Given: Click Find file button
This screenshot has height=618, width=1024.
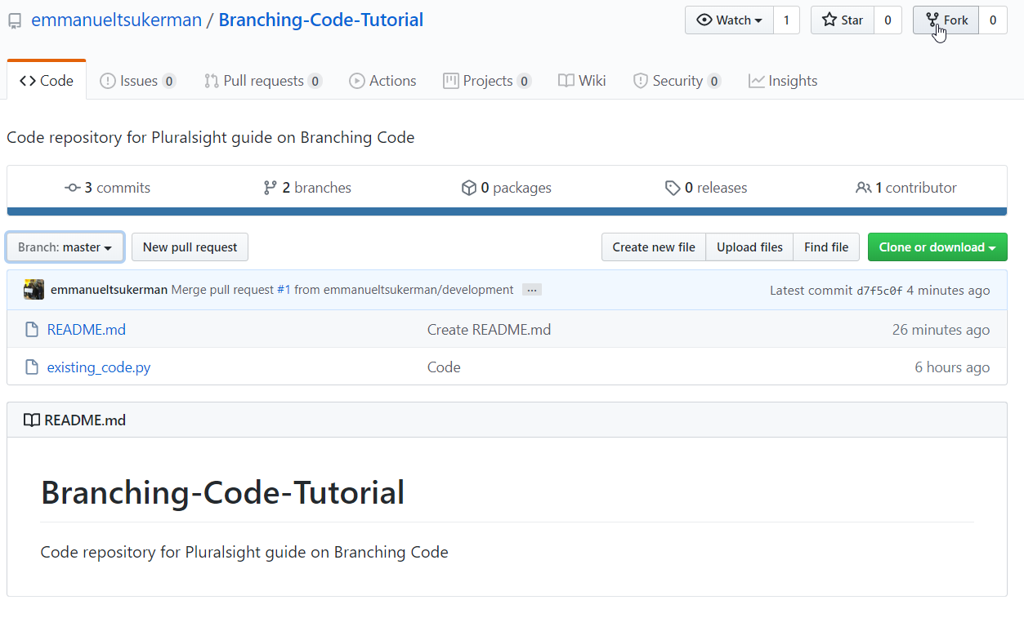Looking at the screenshot, I should pos(826,247).
